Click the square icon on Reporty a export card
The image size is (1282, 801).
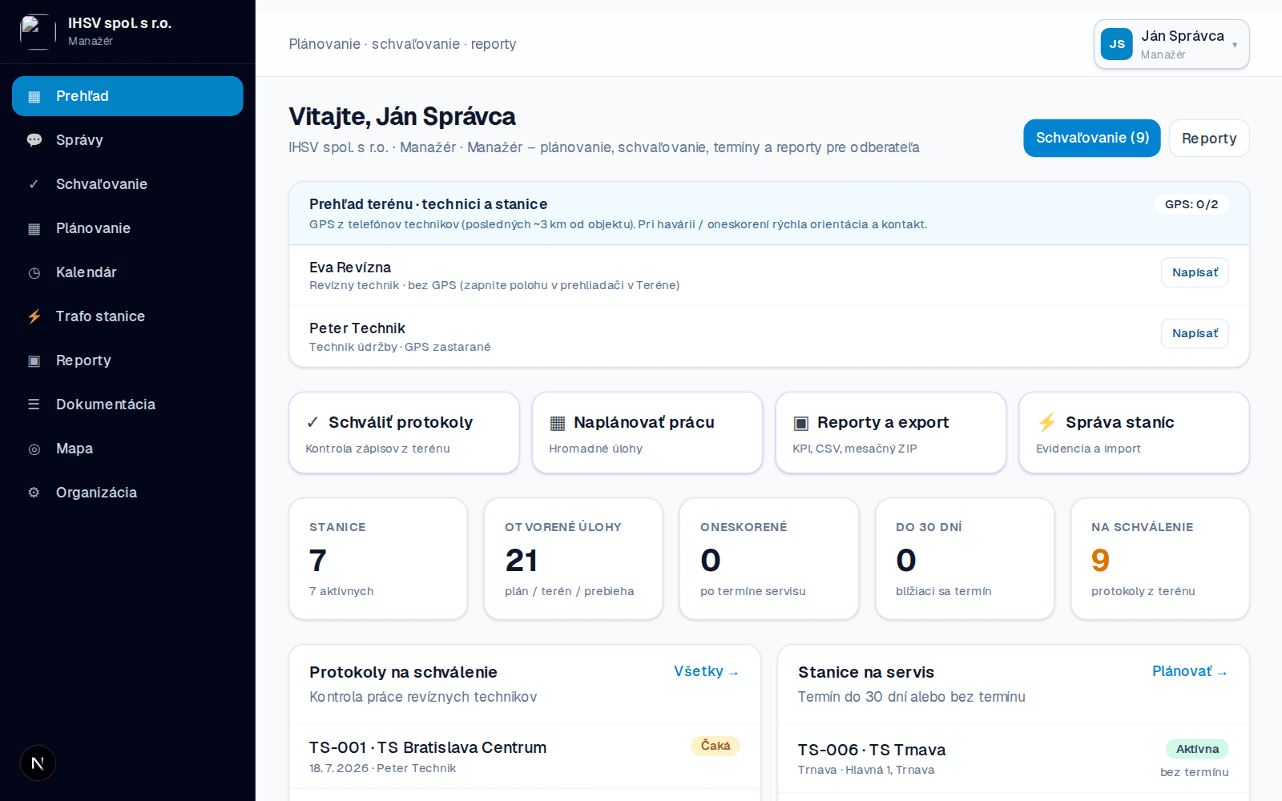tap(800, 423)
